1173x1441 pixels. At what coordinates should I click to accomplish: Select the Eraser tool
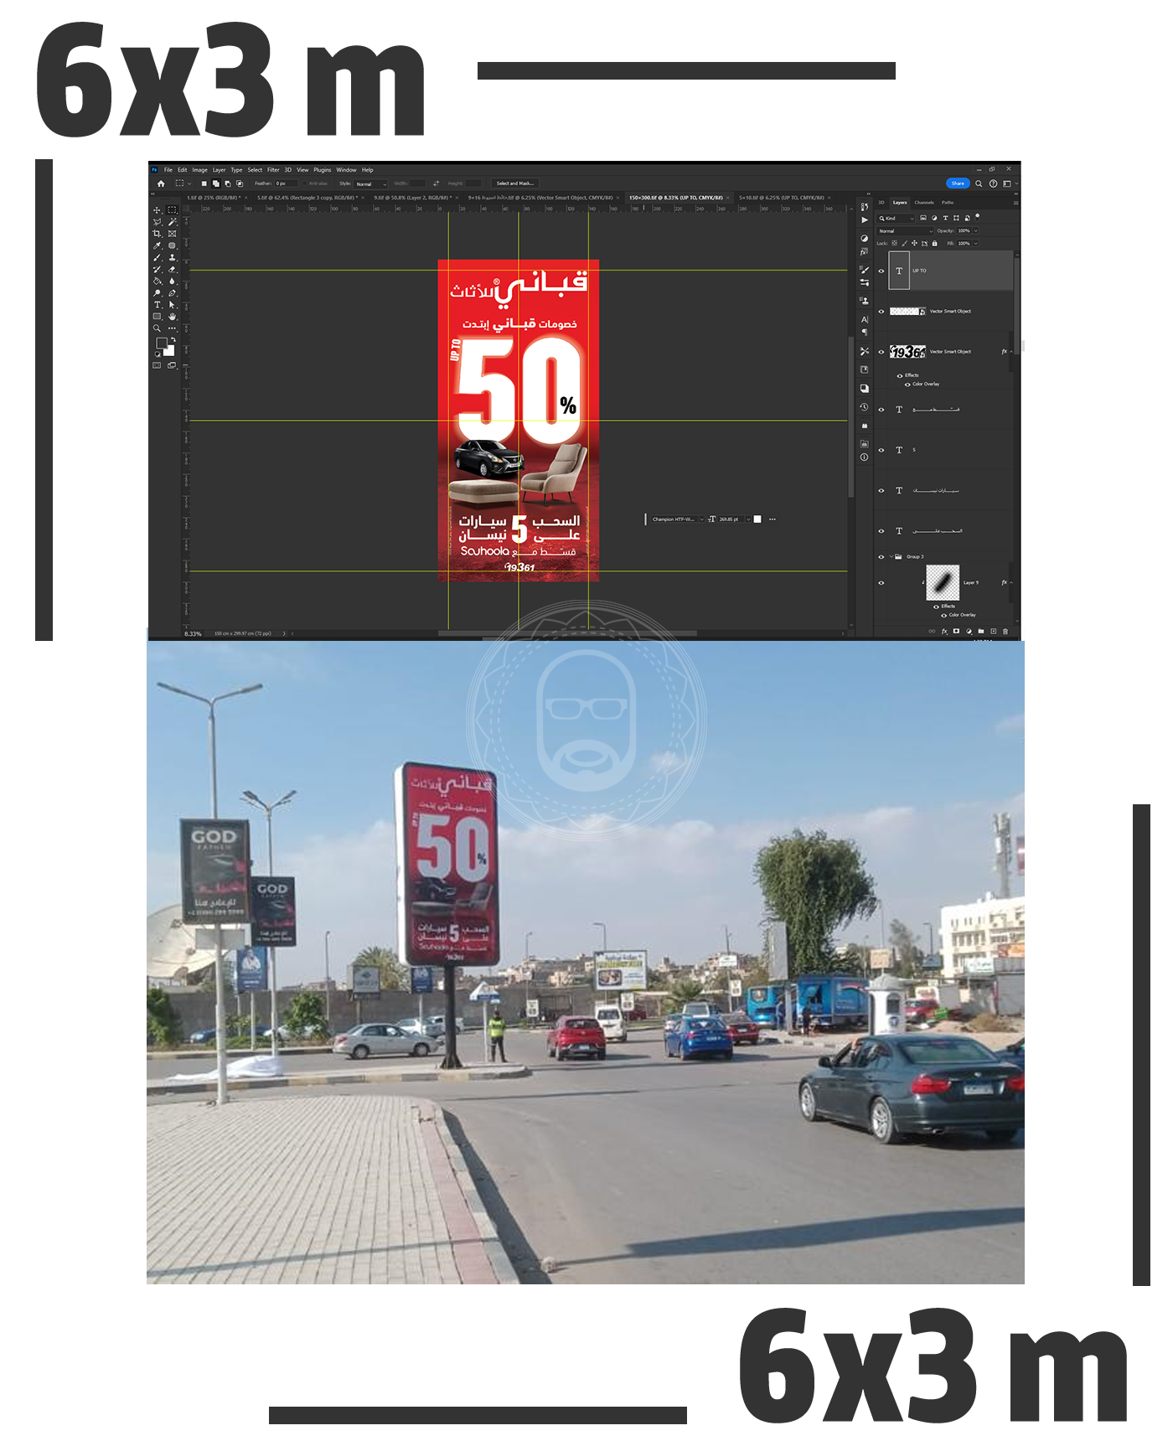tap(172, 269)
